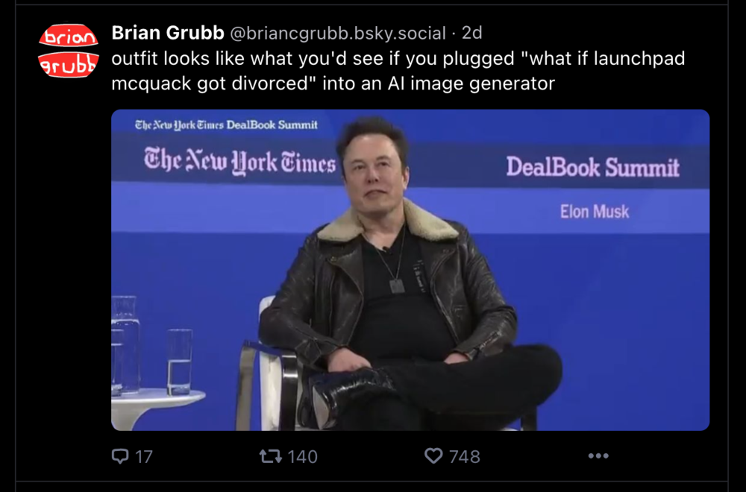This screenshot has width=746, height=492.
Task: Click the pendant necklace in the image
Action: point(397,286)
